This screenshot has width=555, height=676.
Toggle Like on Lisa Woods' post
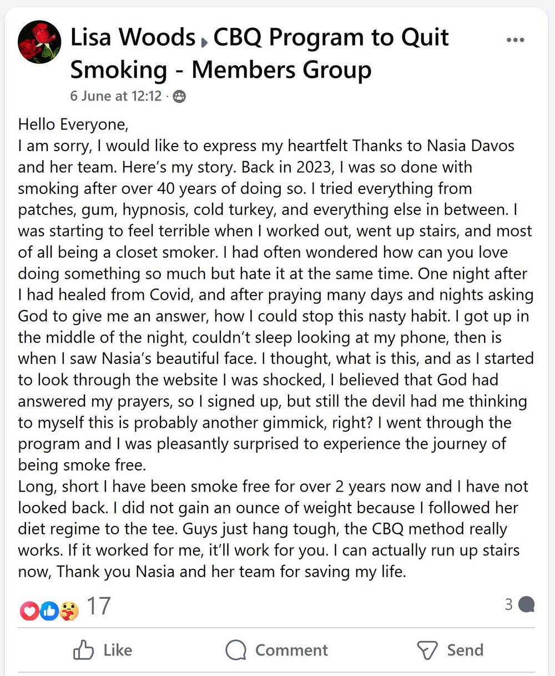103,650
